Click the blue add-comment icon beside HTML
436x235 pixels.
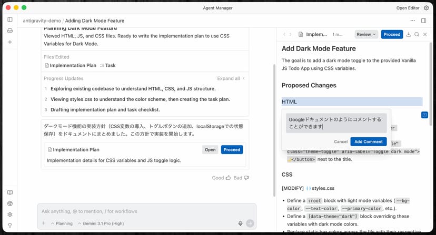(424, 115)
